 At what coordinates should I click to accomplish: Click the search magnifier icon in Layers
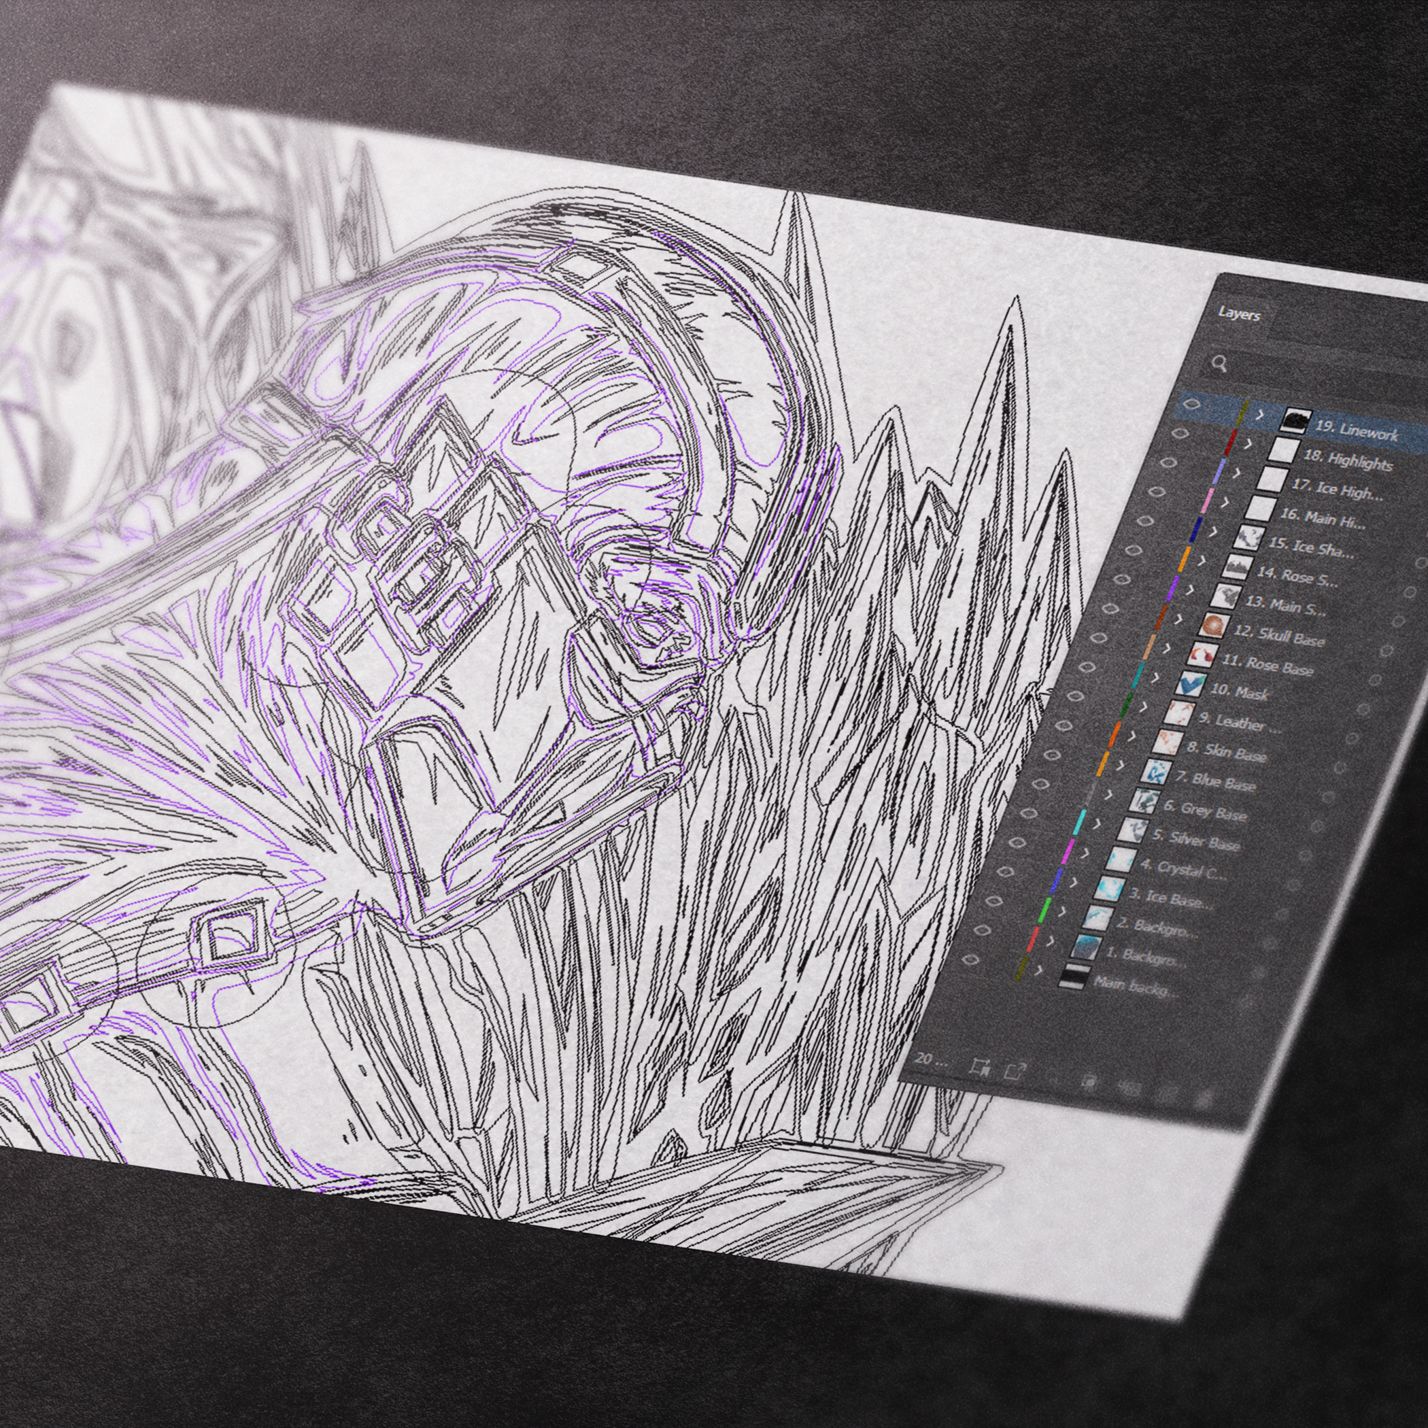[x=1221, y=364]
